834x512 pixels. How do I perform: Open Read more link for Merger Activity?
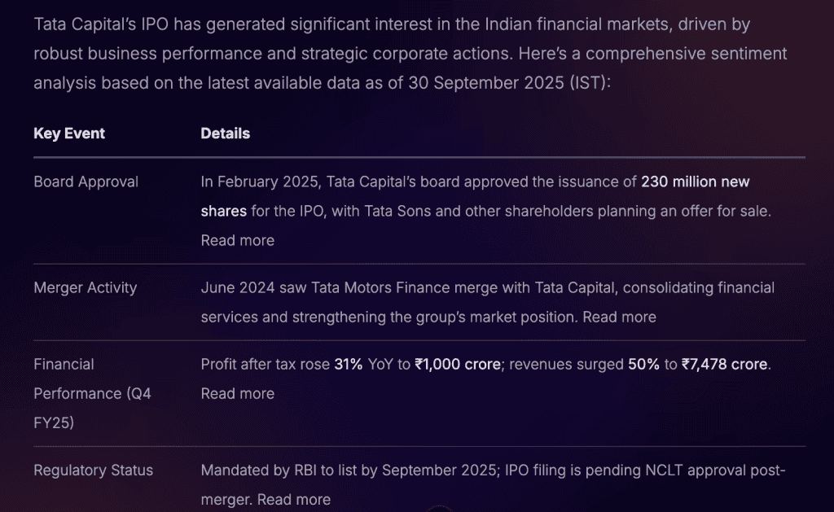point(619,317)
